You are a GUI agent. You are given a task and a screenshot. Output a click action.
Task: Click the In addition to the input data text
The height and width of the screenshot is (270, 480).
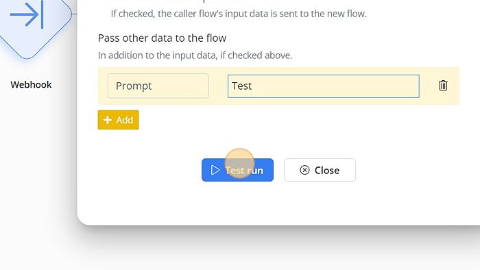[195, 56]
